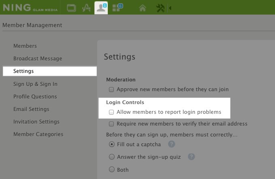Image resolution: width=275 pixels, height=179 pixels.
Task: Open Email Settings page
Action: 31,109
